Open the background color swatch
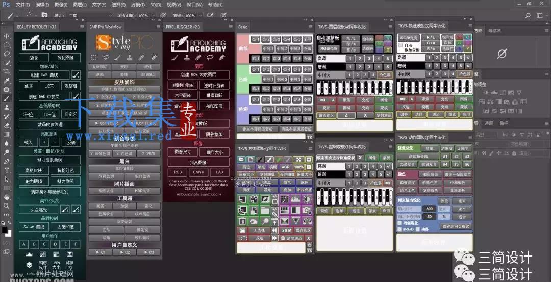This screenshot has height=282, width=551. click(9, 234)
